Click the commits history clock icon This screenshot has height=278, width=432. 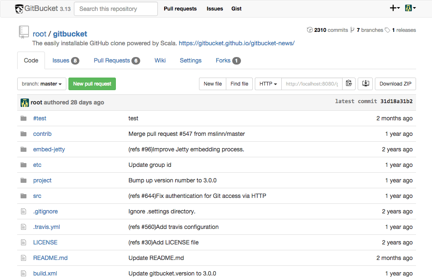tap(310, 30)
